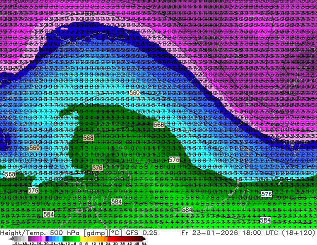Click the bright red swatch in the legend

[x=109, y=239]
